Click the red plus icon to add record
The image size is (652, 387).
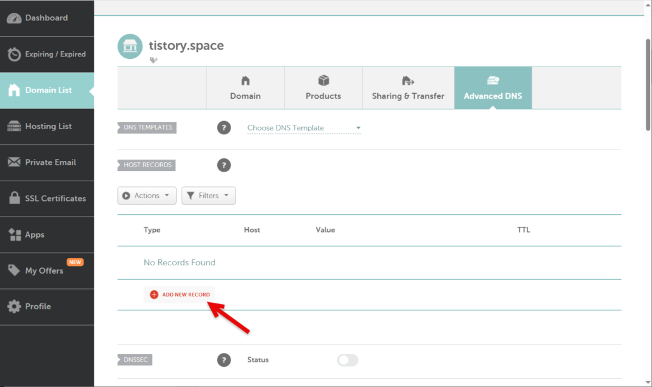point(154,295)
